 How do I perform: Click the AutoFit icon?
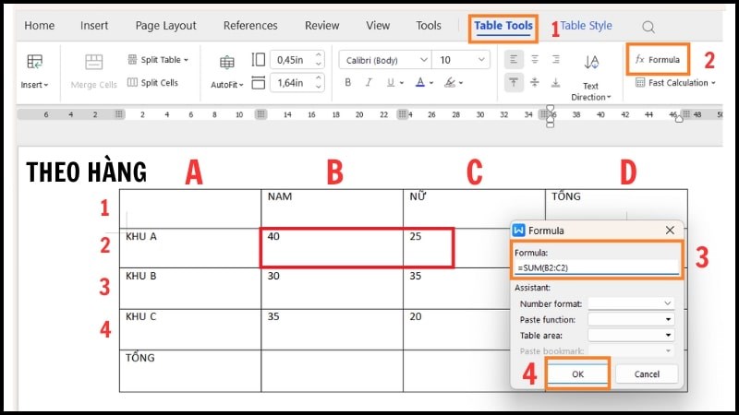point(226,63)
